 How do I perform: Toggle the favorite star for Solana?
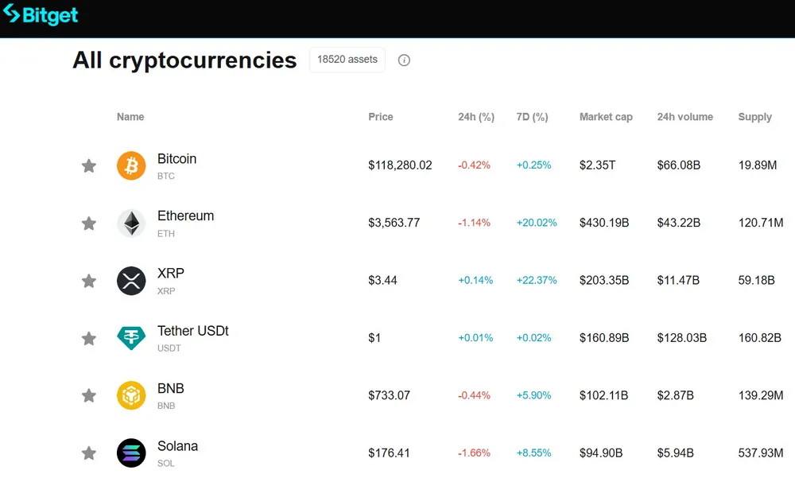click(x=89, y=453)
